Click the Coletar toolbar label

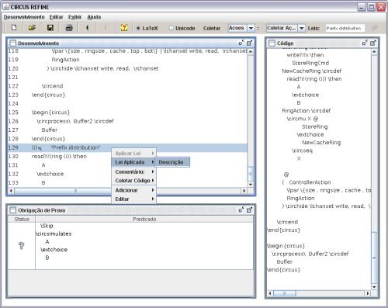coord(212,28)
